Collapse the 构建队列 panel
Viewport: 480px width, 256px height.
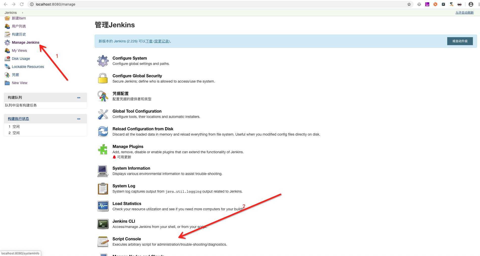point(79,97)
